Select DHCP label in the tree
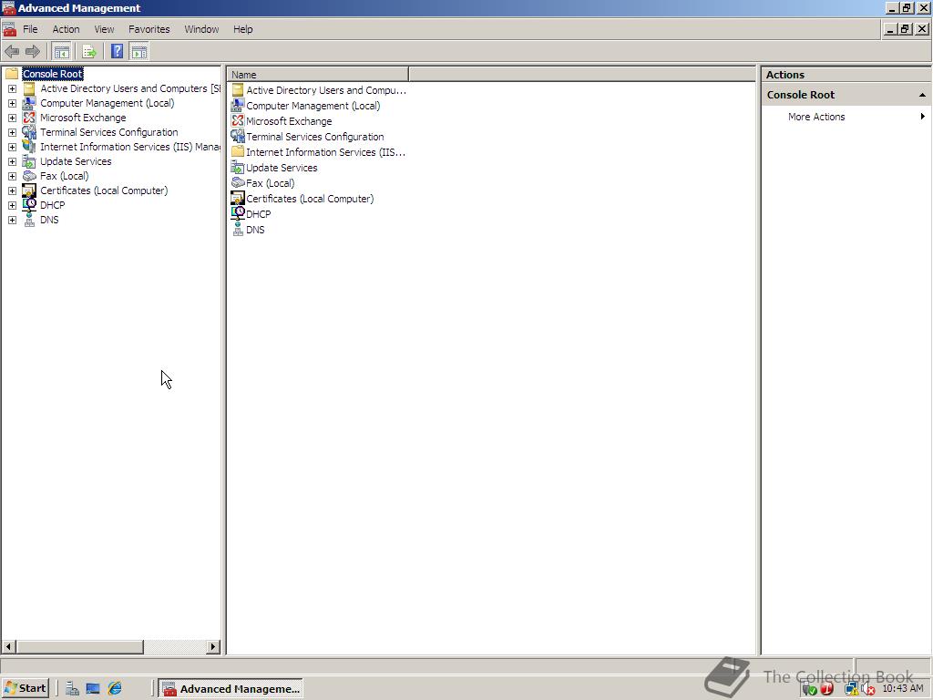Viewport: 933px width, 700px height. point(52,205)
